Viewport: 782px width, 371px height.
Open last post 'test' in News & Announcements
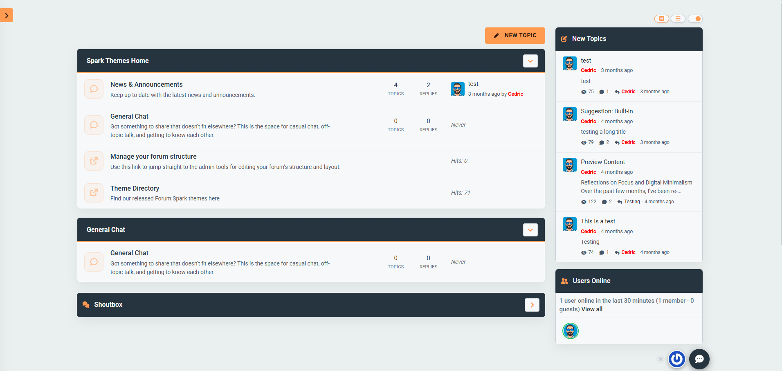[473, 84]
